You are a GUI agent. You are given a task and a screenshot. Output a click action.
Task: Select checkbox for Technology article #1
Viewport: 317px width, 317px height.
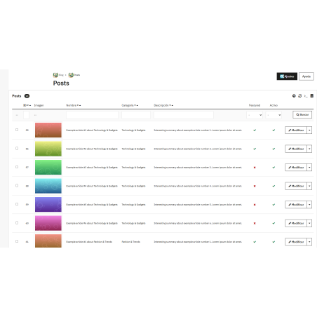(17, 130)
